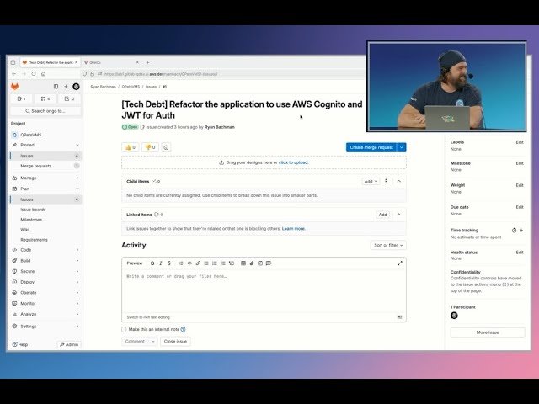Image resolution: width=539 pixels, height=404 pixels.
Task: Open Child items Add dropdown
Action: coord(371,182)
